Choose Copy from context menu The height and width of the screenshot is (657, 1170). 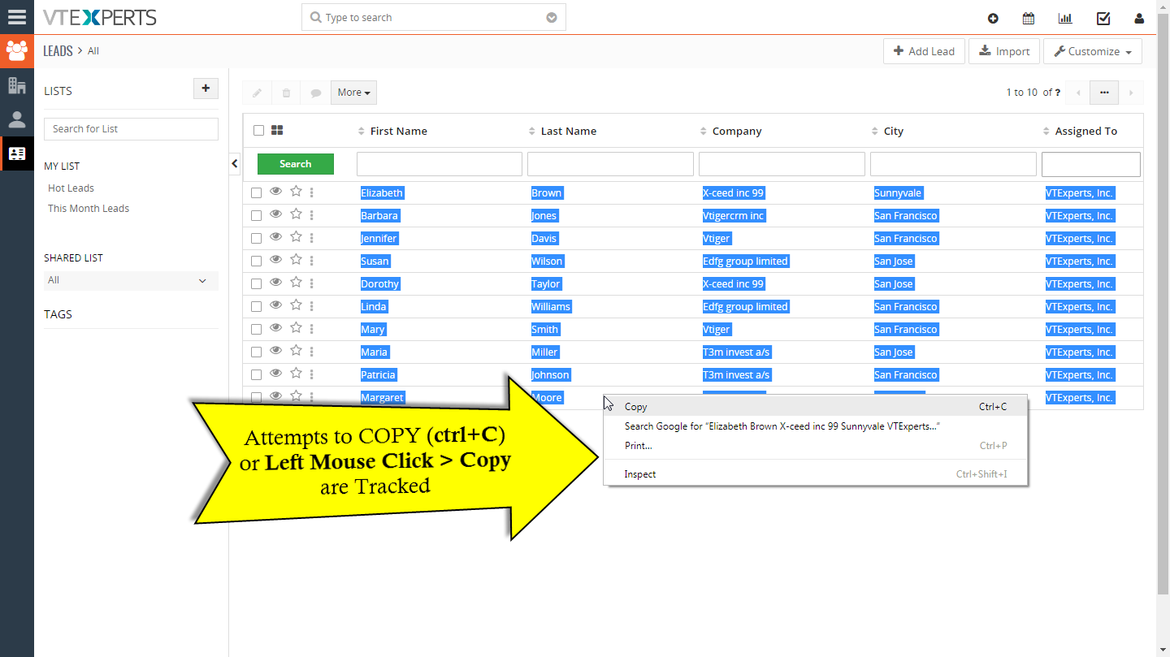tap(816, 407)
